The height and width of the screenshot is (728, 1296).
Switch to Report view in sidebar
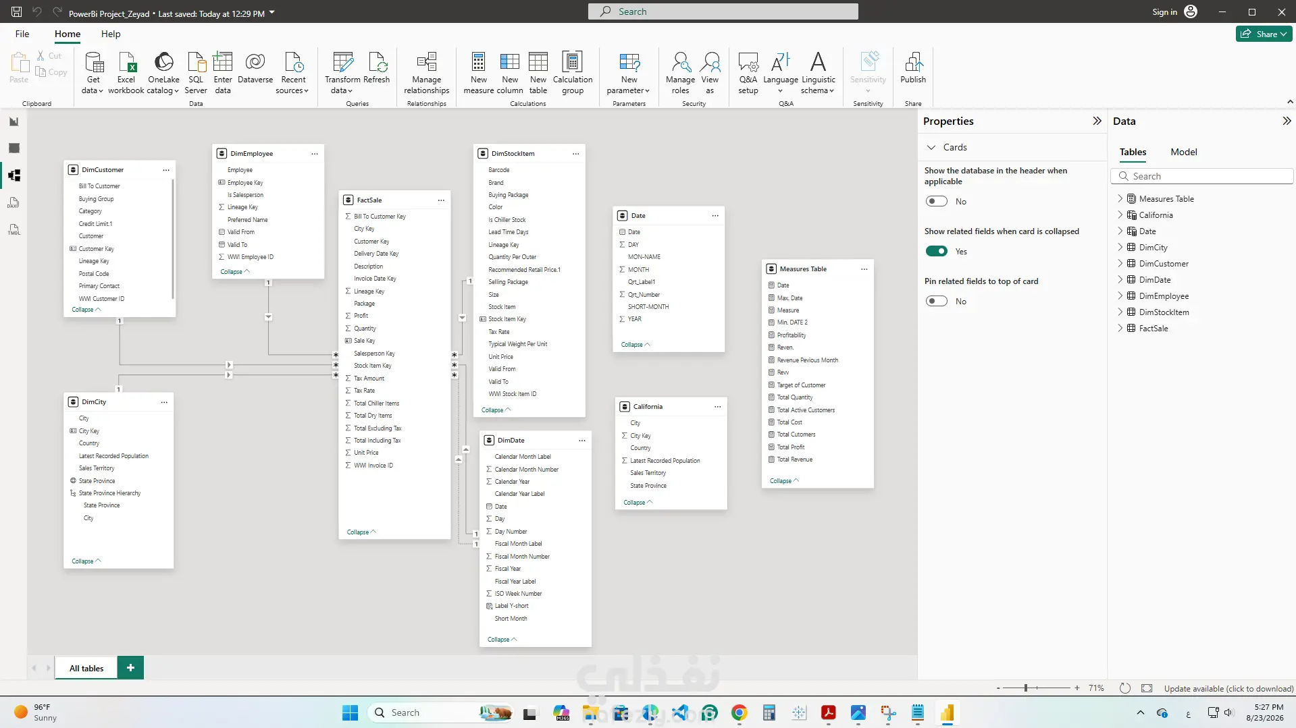pyautogui.click(x=14, y=121)
